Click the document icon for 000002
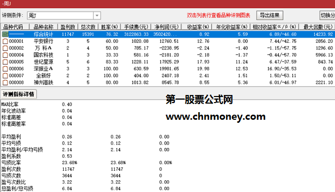This screenshot has width=335, height=192. tap(5, 48)
